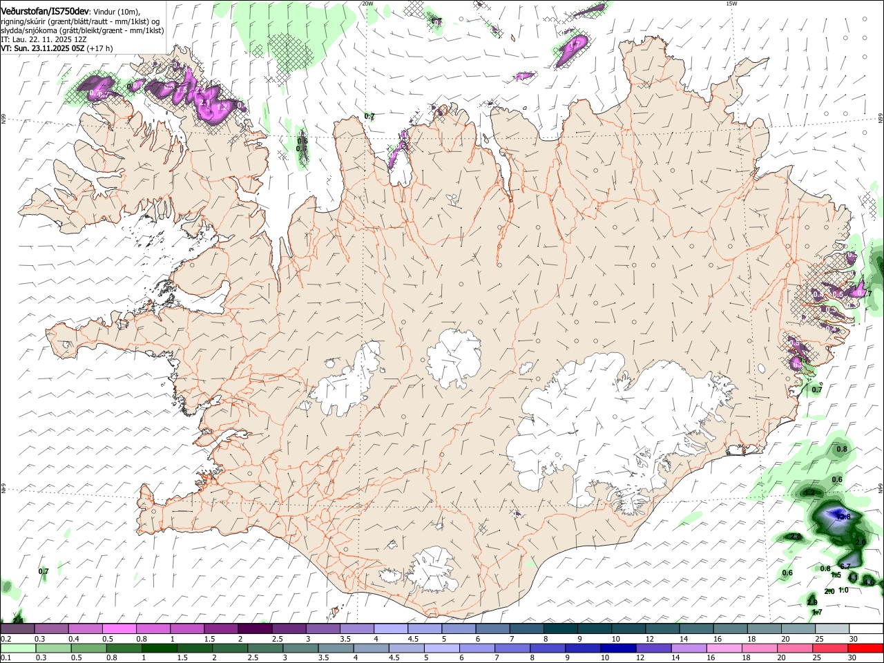
Task: Pick the palest green 0.1 rain legend swatch
Action: tap(18, 648)
